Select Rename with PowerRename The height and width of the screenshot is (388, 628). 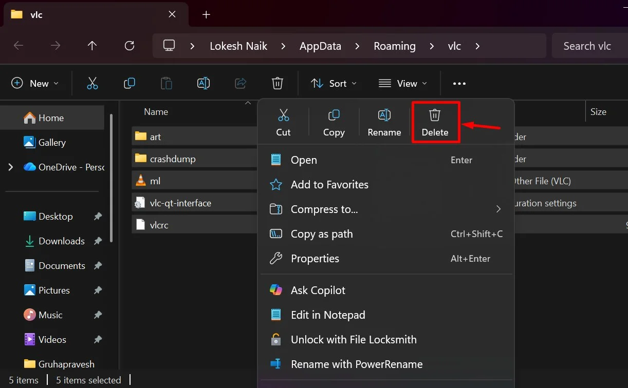[386, 364]
